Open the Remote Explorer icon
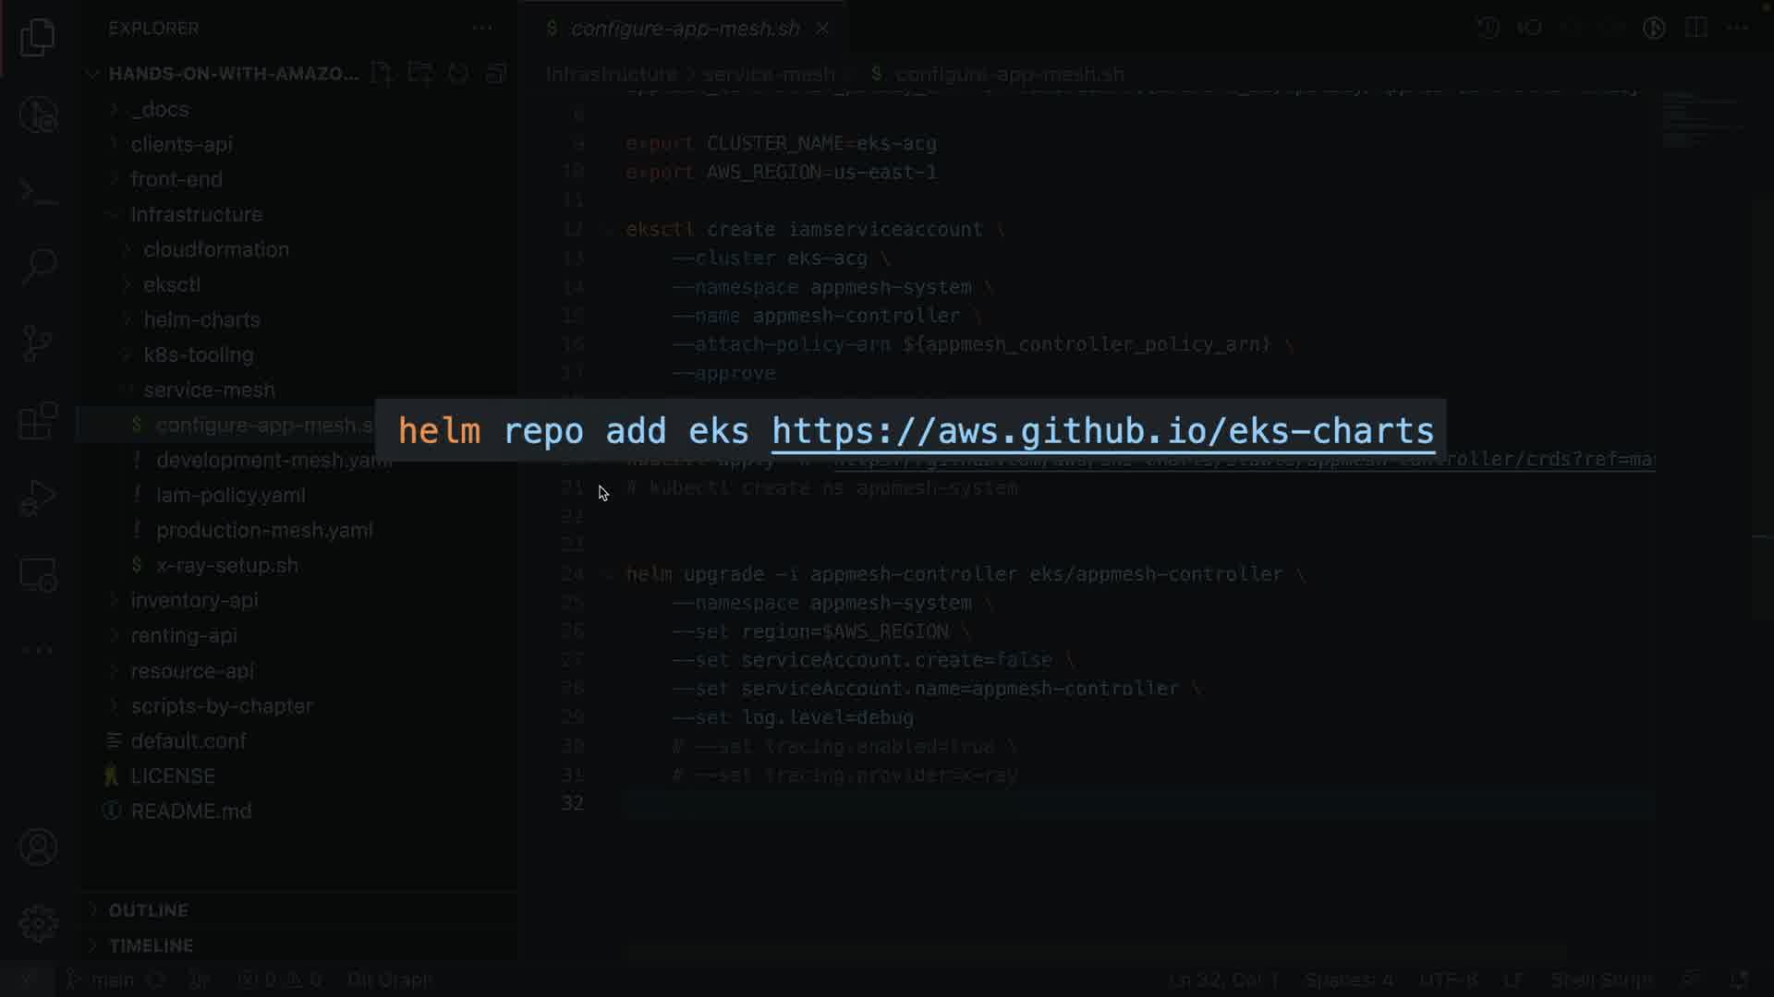 pos(38,575)
